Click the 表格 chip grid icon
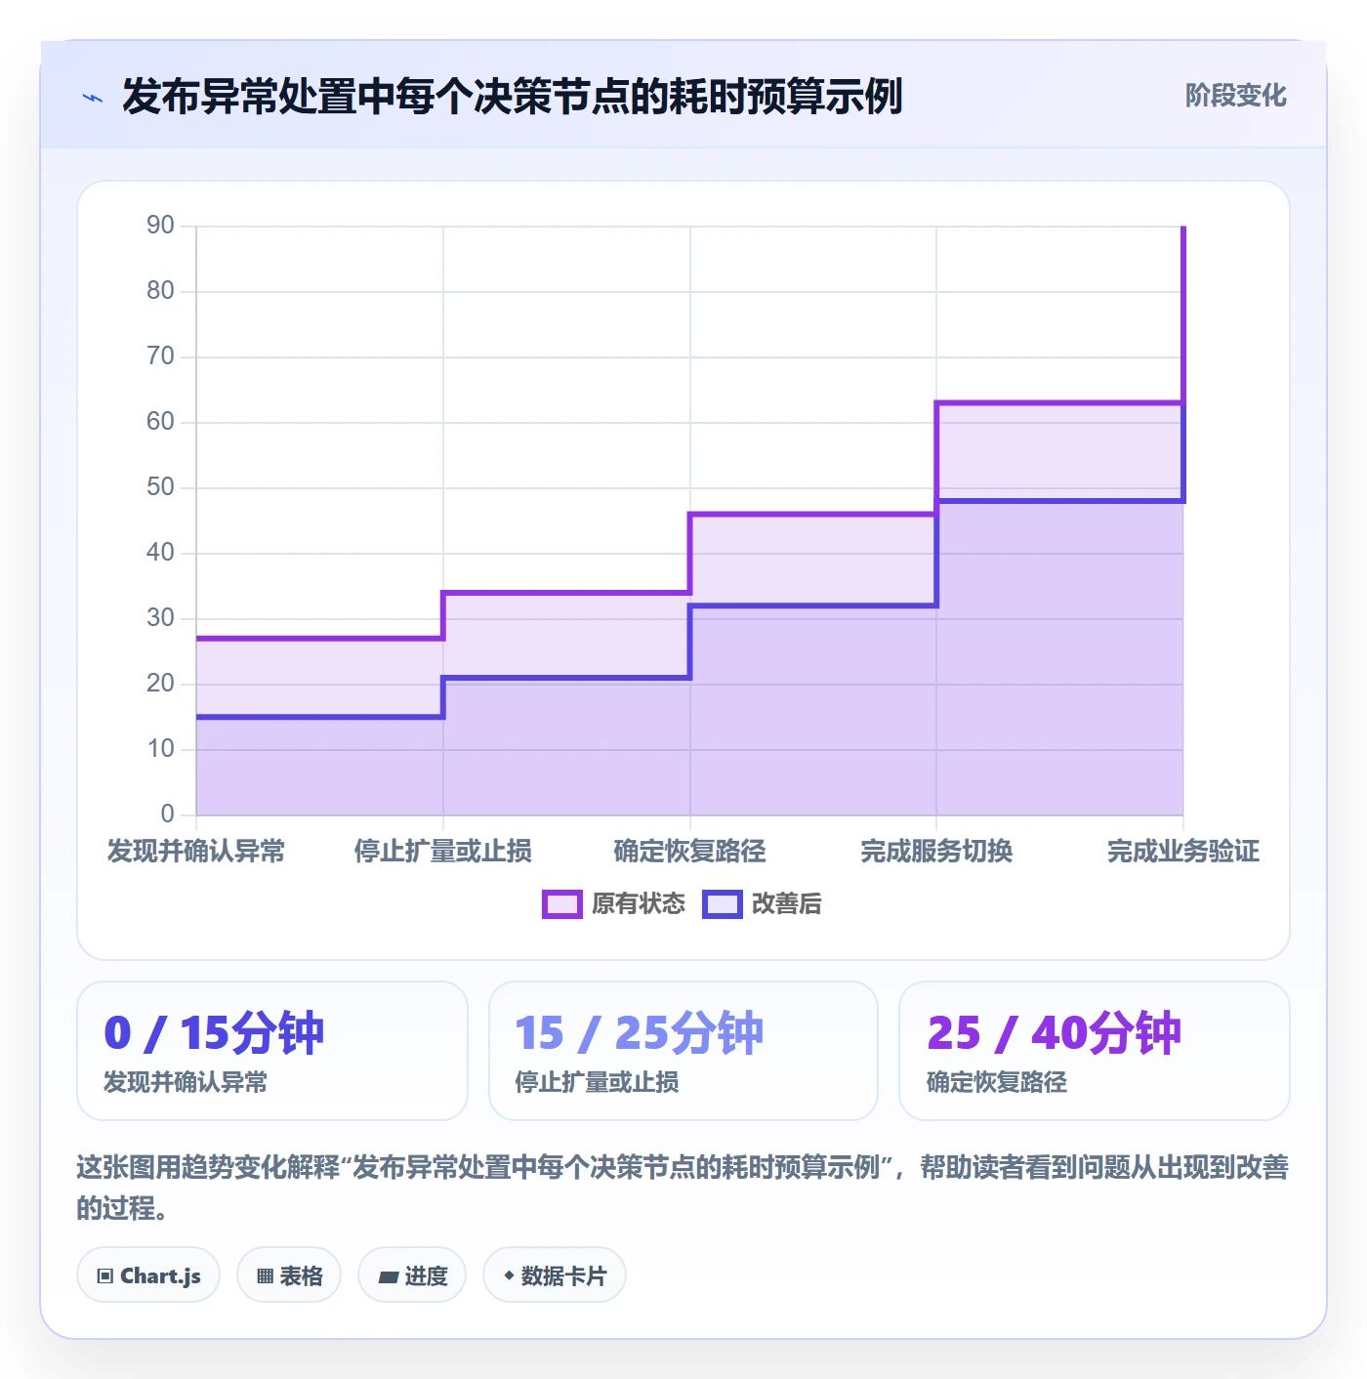This screenshot has height=1379, width=1367. tap(265, 1276)
